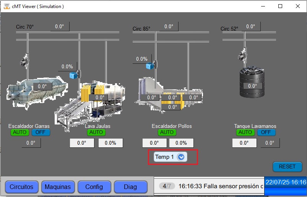Click the chevron arrow on Temp 1 dropdown
This screenshot has width=307, height=197.
[x=181, y=157]
